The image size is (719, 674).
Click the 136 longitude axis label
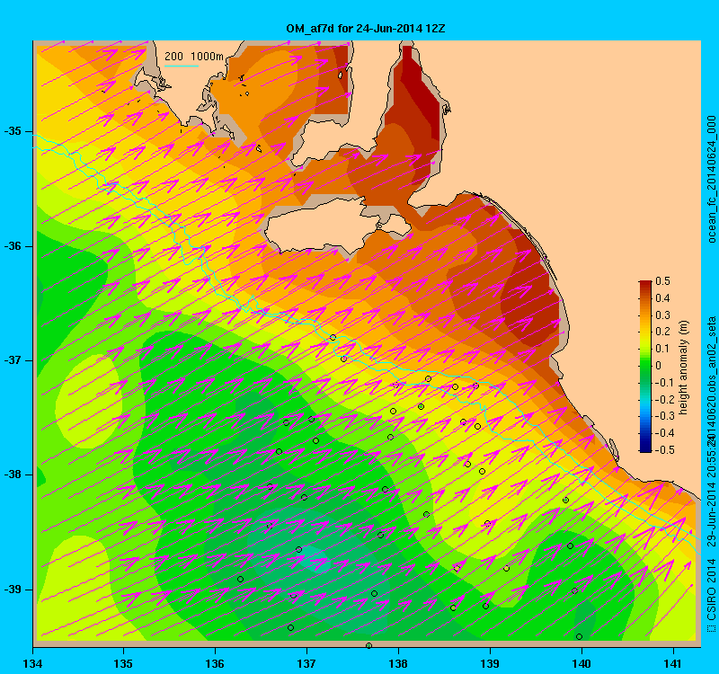215,663
